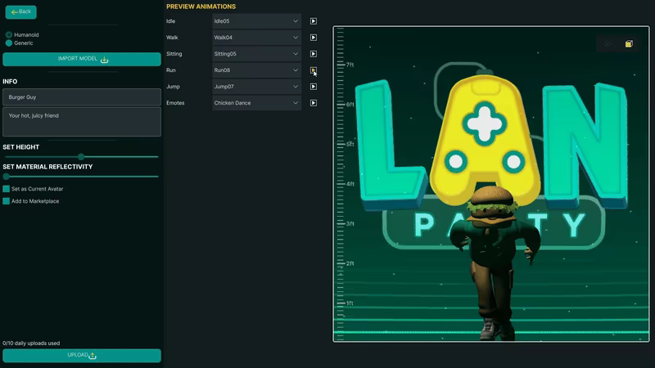Open the Sitting animation dropdown

[256, 54]
